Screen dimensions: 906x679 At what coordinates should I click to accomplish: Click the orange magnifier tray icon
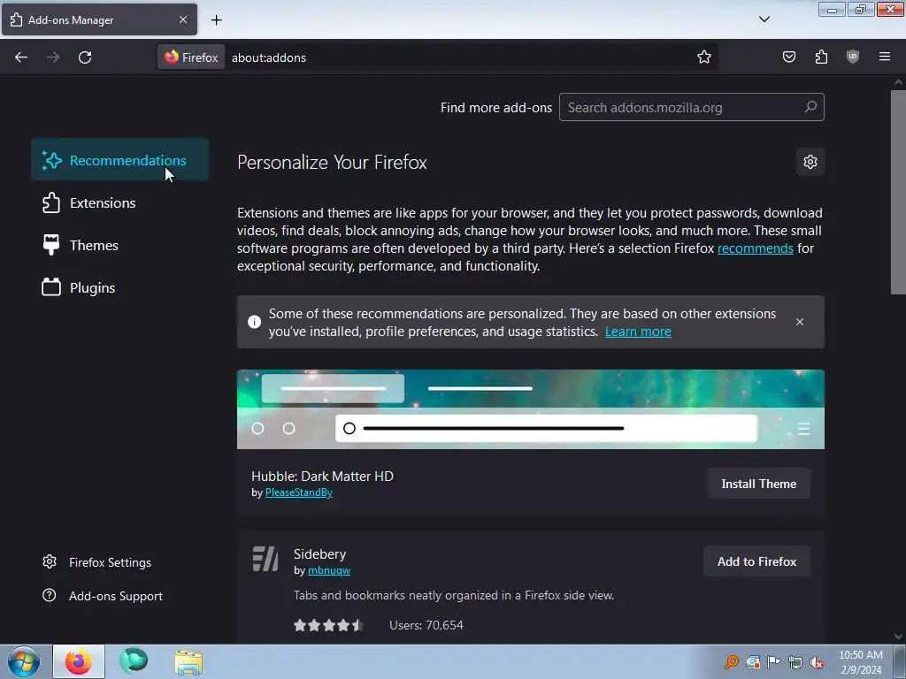pos(732,661)
